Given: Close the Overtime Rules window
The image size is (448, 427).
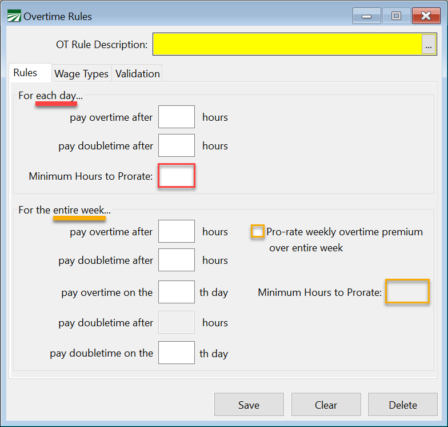Looking at the screenshot, I should 426,16.
